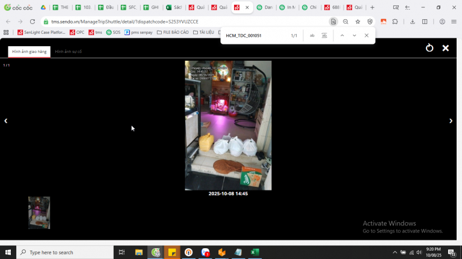Screen dimensions: 462x259
Task: Go back to previous page
Action: click(x=8, y=22)
